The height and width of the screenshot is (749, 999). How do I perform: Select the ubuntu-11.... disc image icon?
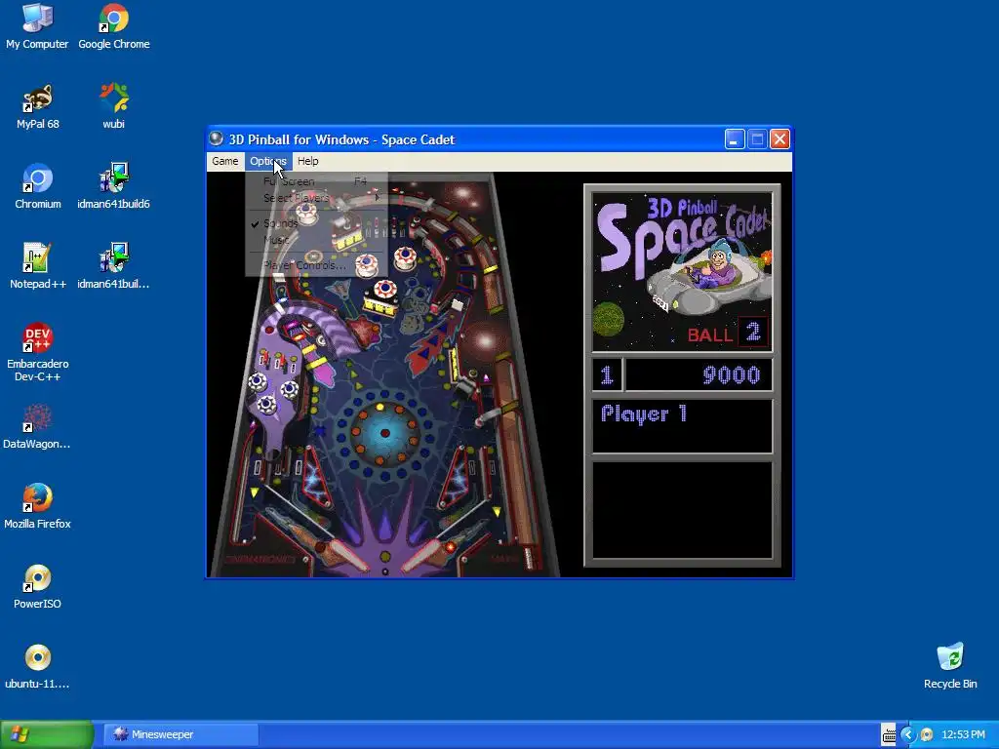[38, 666]
